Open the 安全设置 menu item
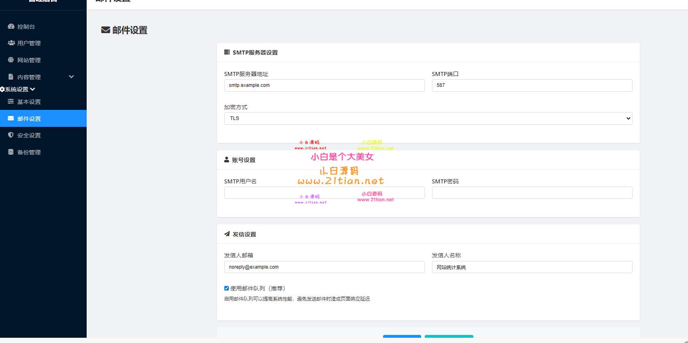This screenshot has width=688, height=343. click(29, 135)
